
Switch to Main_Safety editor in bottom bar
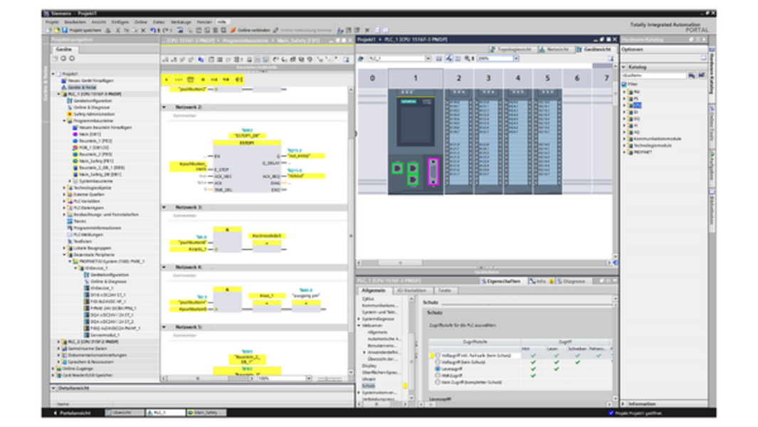coord(206,413)
